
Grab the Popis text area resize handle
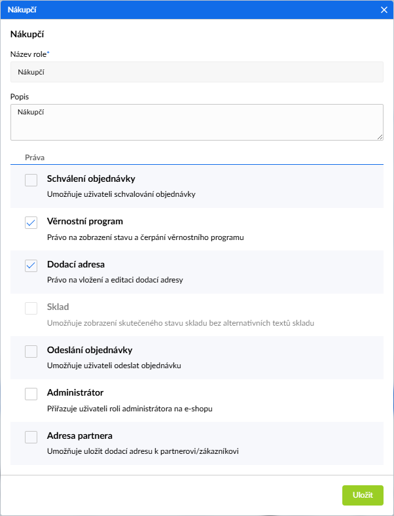point(380,137)
